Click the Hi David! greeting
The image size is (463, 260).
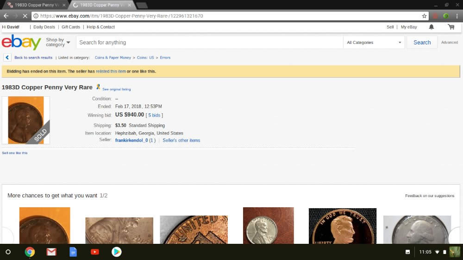coord(11,27)
